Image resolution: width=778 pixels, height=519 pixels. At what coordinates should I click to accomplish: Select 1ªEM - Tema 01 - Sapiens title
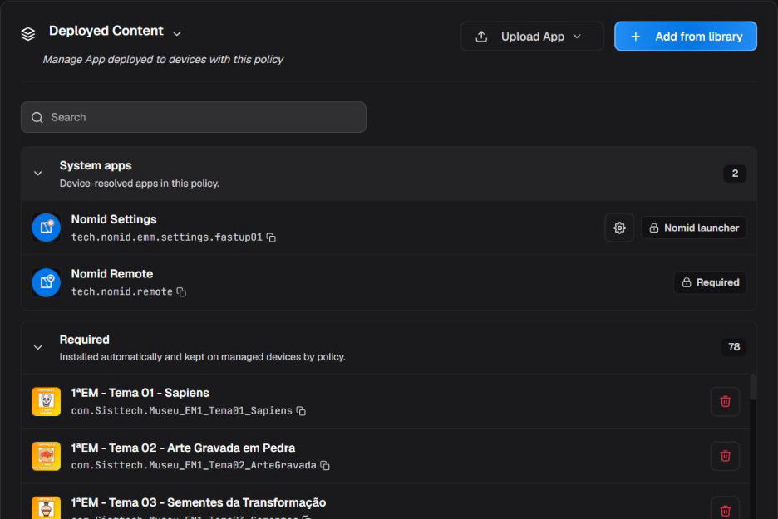pos(140,393)
